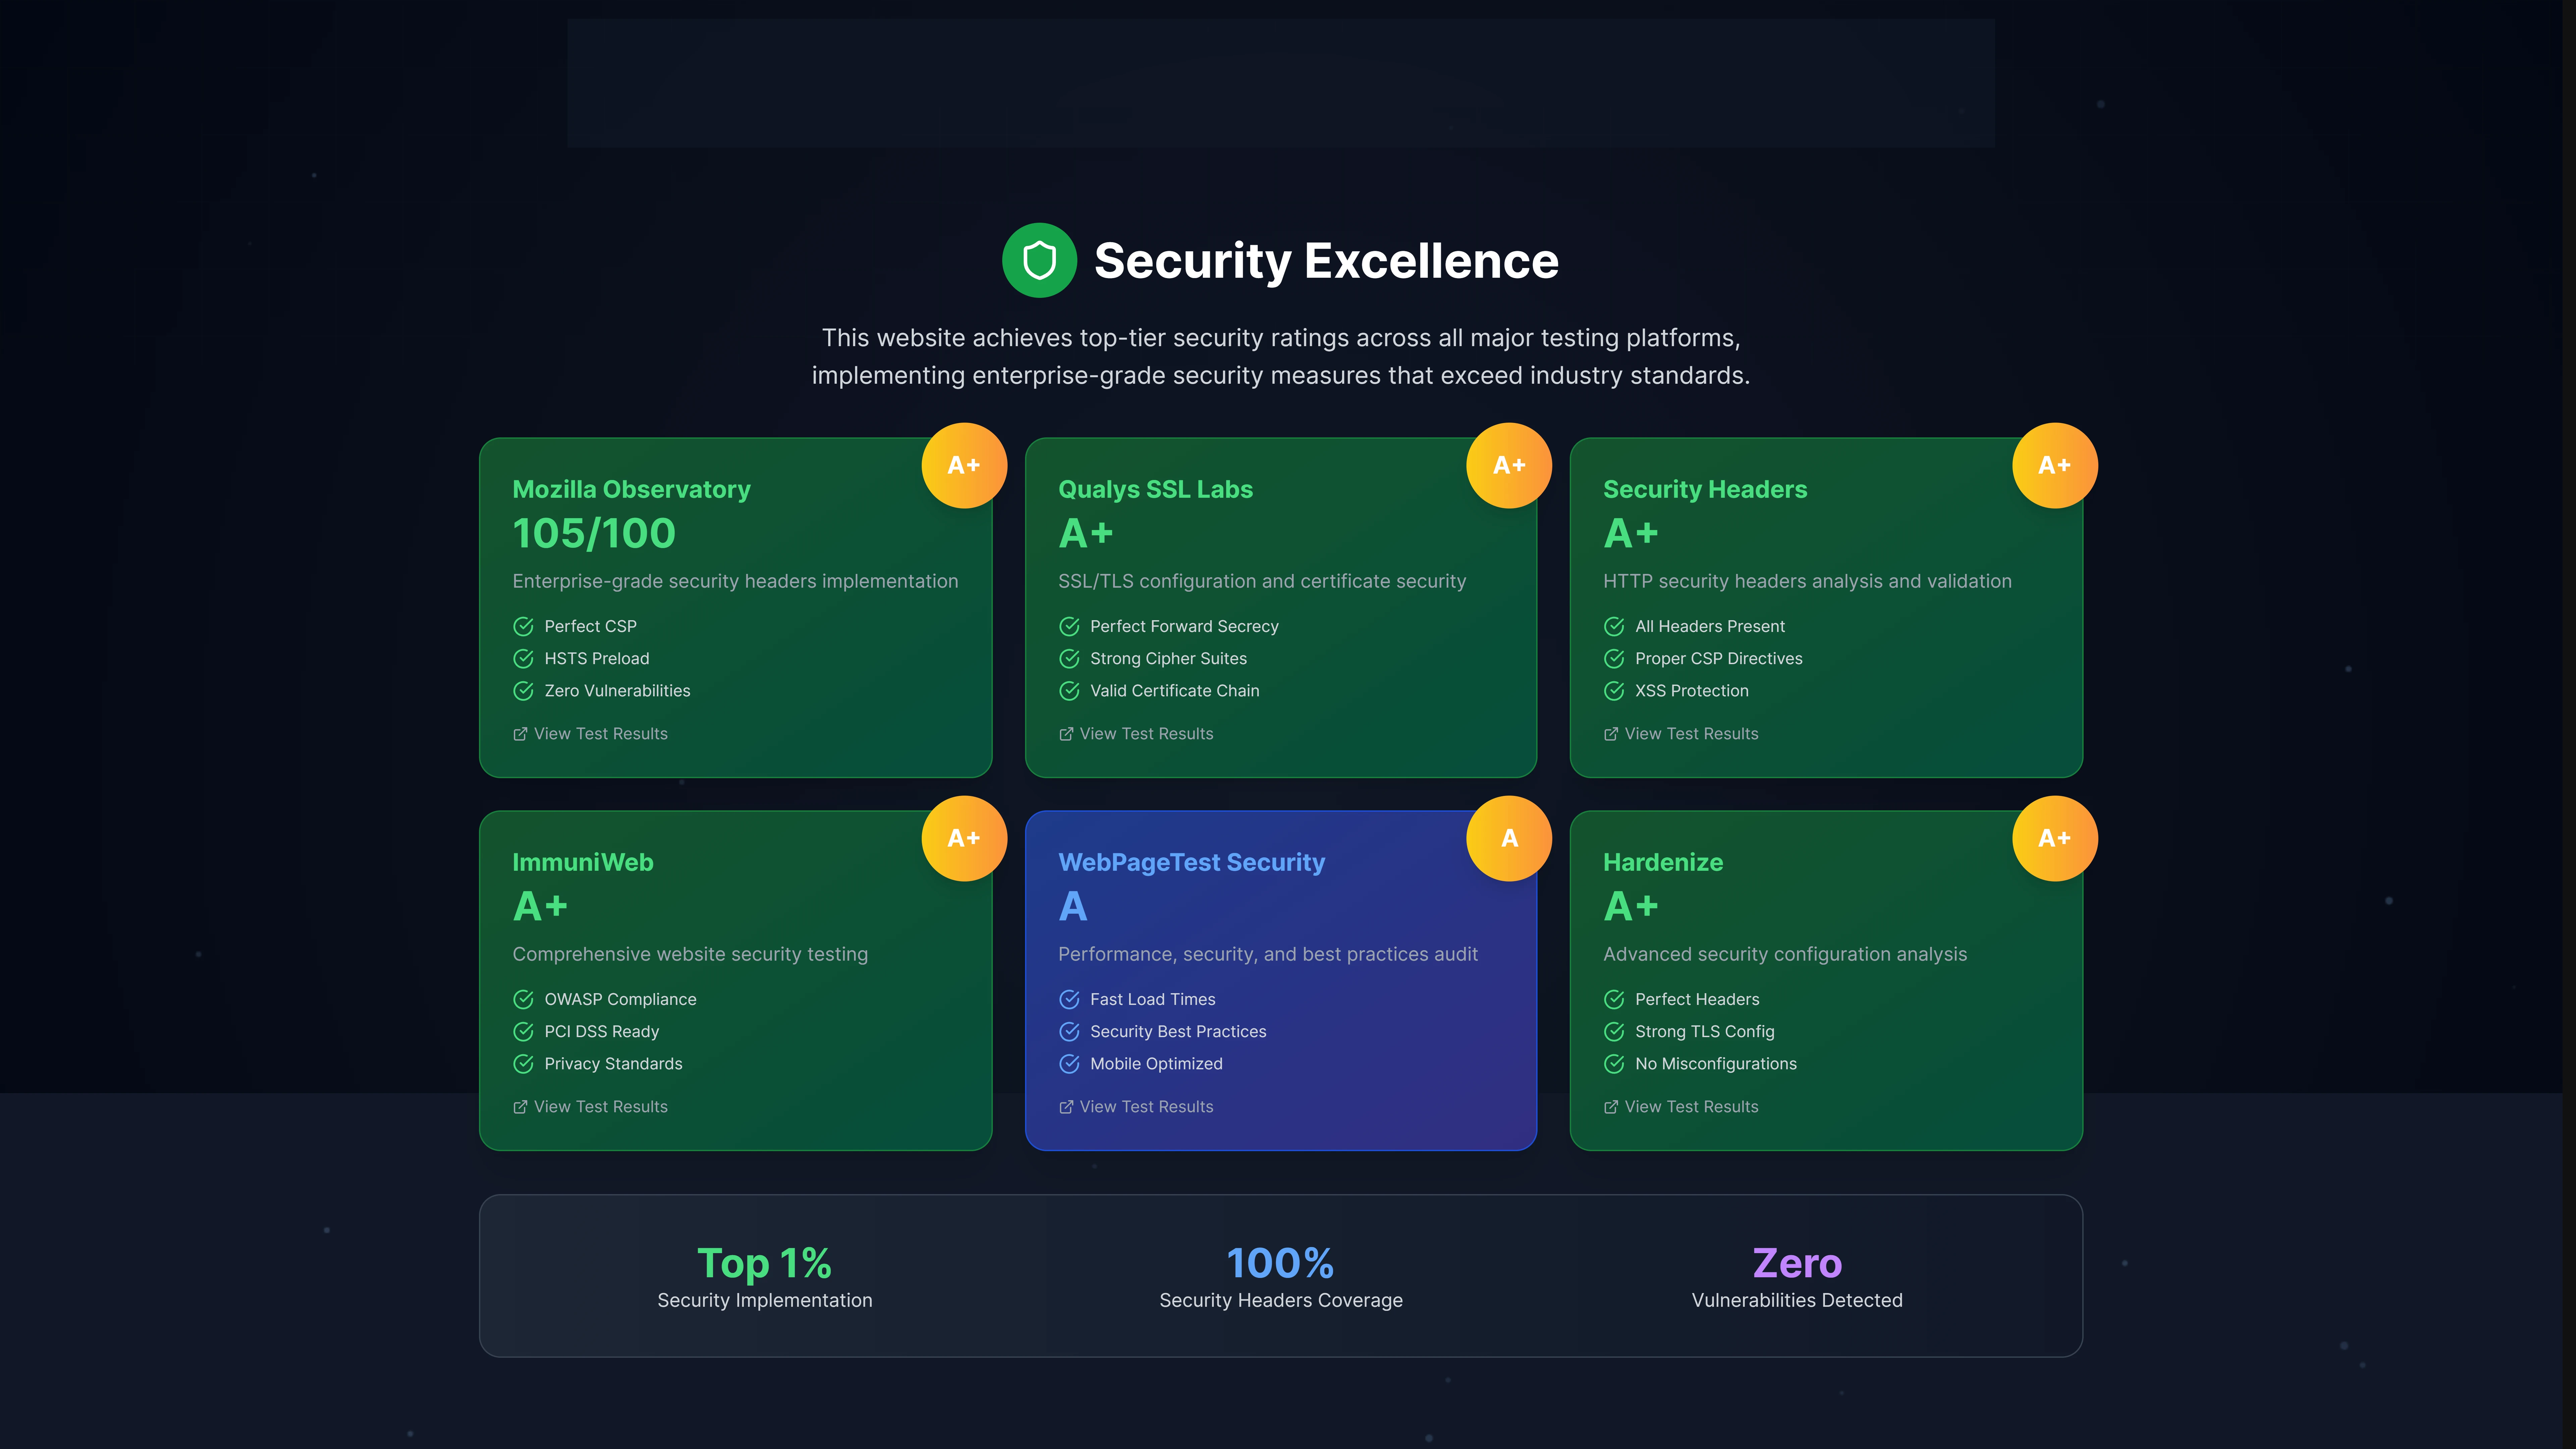
Task: Click 'SSL/TLS configuration and certificate security' description
Action: (1262, 581)
